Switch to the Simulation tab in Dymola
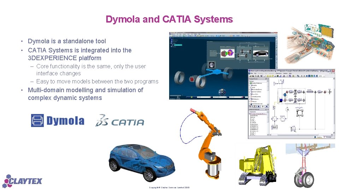The width and height of the screenshot is (339, 190). tap(328, 137)
